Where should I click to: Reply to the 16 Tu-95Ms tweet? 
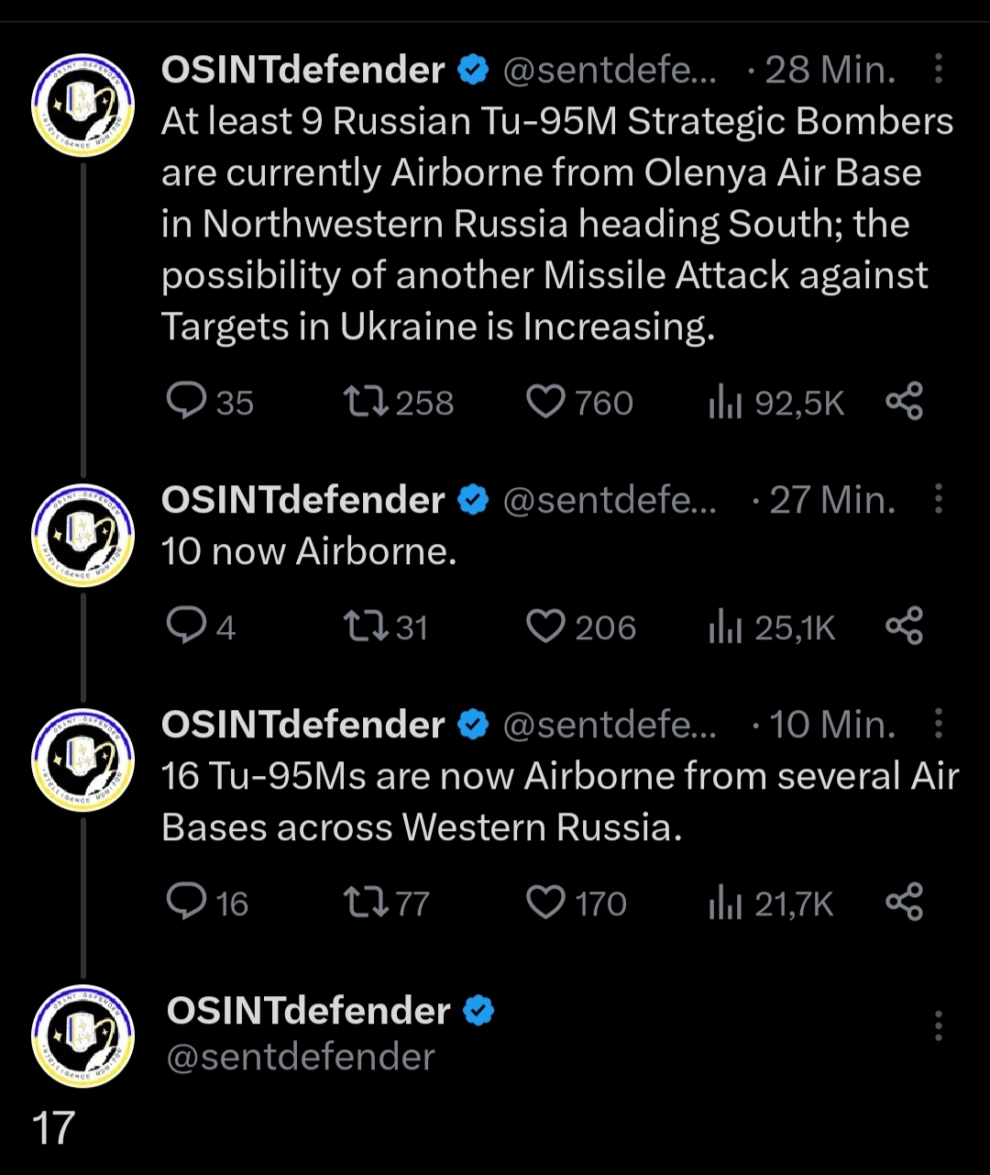click(186, 903)
